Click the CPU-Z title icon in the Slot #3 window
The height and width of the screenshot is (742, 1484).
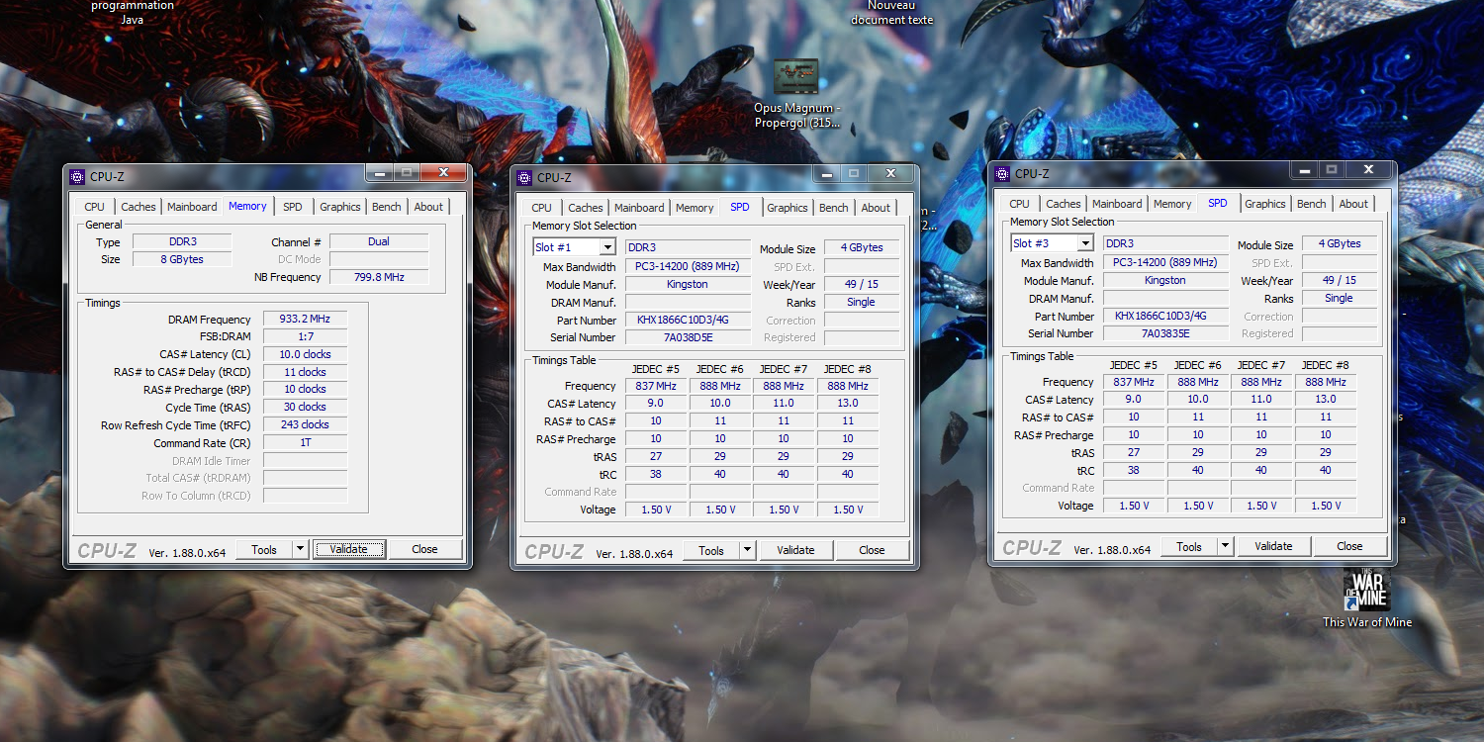click(1002, 174)
